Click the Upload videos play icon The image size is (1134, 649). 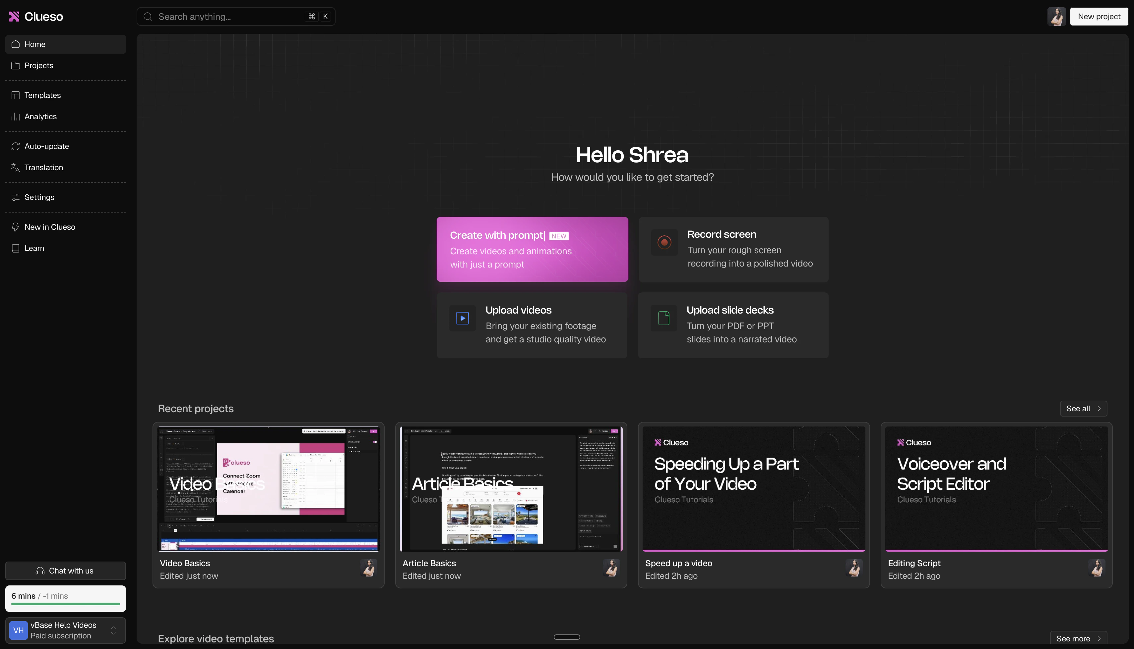462,318
